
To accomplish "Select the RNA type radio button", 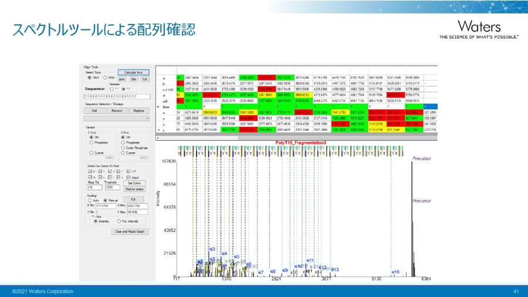I will tap(105, 77).
